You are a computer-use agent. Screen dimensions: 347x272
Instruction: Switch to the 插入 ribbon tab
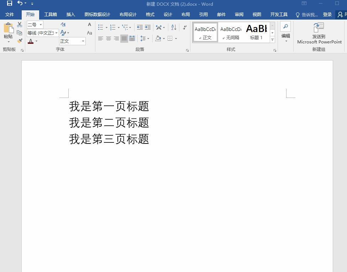pyautogui.click(x=70, y=15)
